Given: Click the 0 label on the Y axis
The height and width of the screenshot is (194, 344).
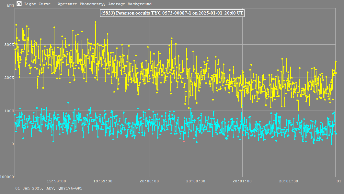Looking at the screenshot, I should point(12,144).
